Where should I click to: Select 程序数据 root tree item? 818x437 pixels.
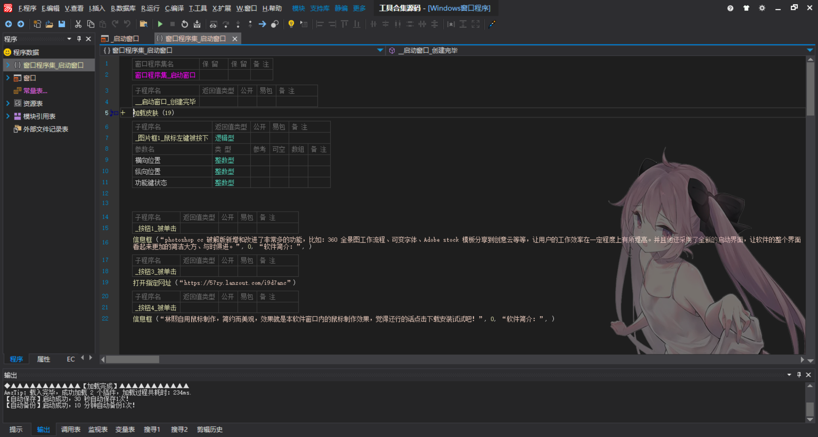pos(26,52)
